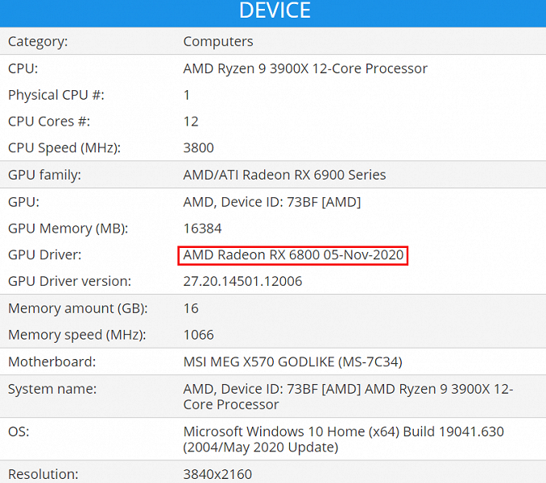Click the GPU Memory value 16384
This screenshot has height=483, width=546.
202,229
